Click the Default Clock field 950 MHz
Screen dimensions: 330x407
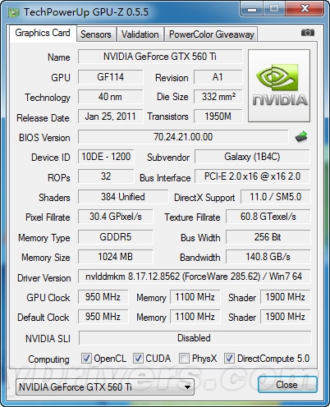103,317
